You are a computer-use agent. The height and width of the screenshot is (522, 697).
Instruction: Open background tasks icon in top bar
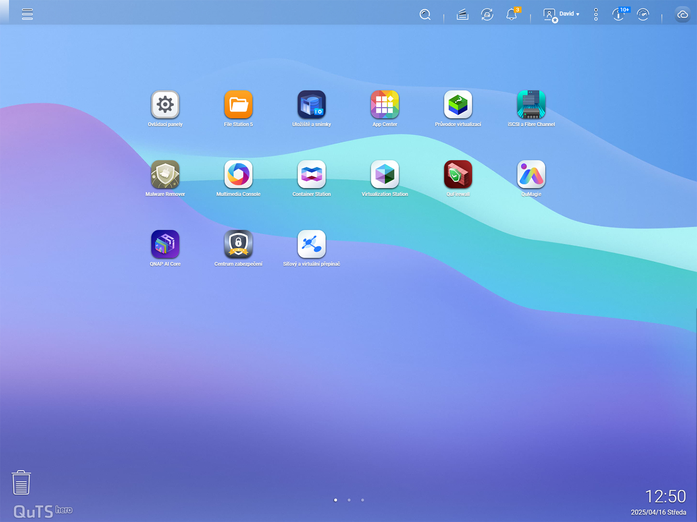click(x=462, y=14)
